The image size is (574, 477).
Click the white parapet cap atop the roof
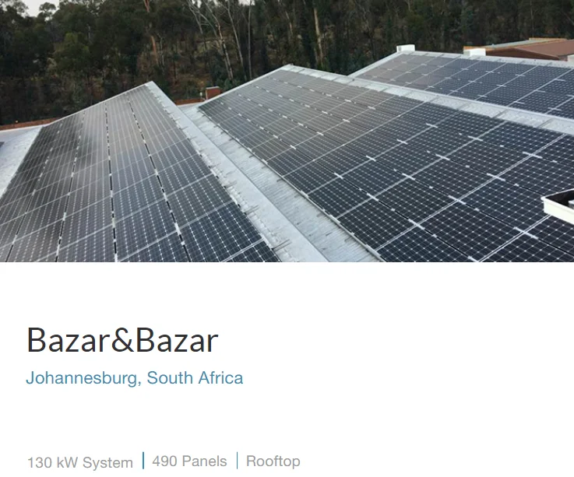406,48
